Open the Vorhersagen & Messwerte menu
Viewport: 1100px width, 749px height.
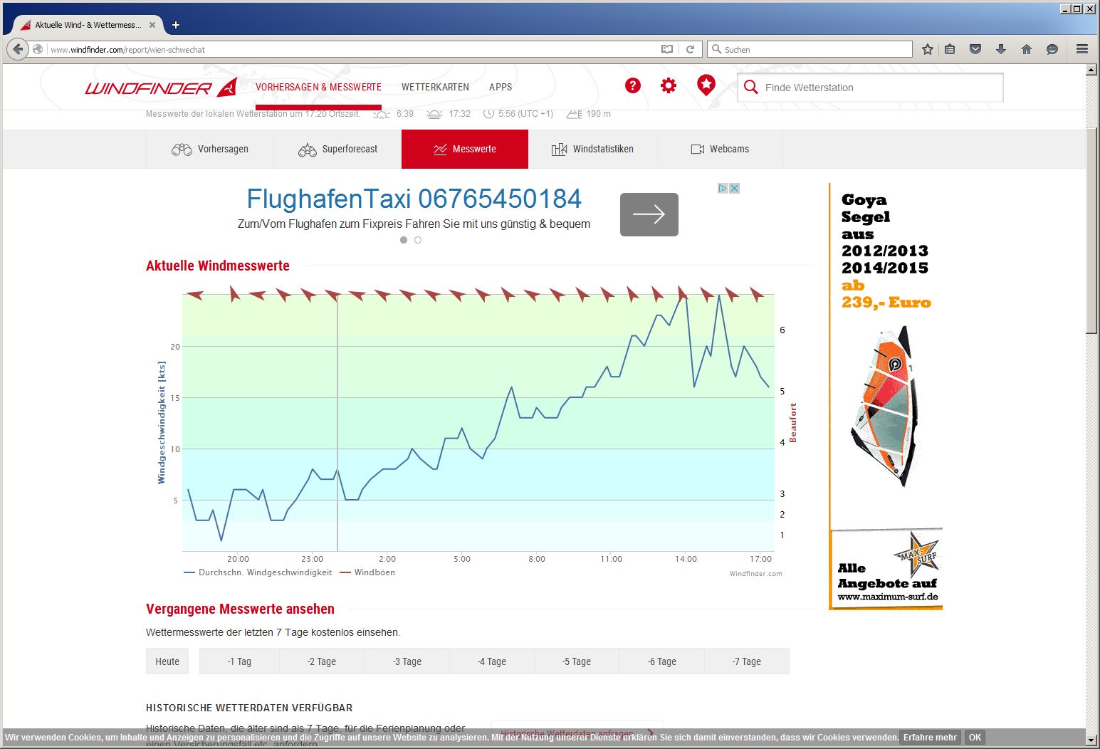tap(318, 87)
